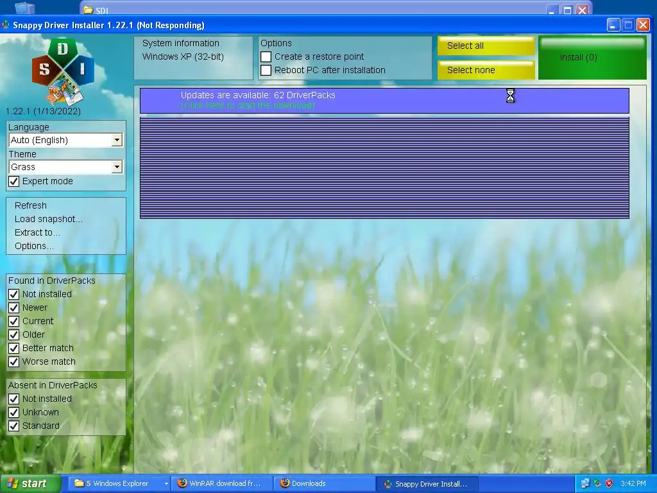The height and width of the screenshot is (493, 657).
Task: Open the Language dropdown
Action: point(117,140)
